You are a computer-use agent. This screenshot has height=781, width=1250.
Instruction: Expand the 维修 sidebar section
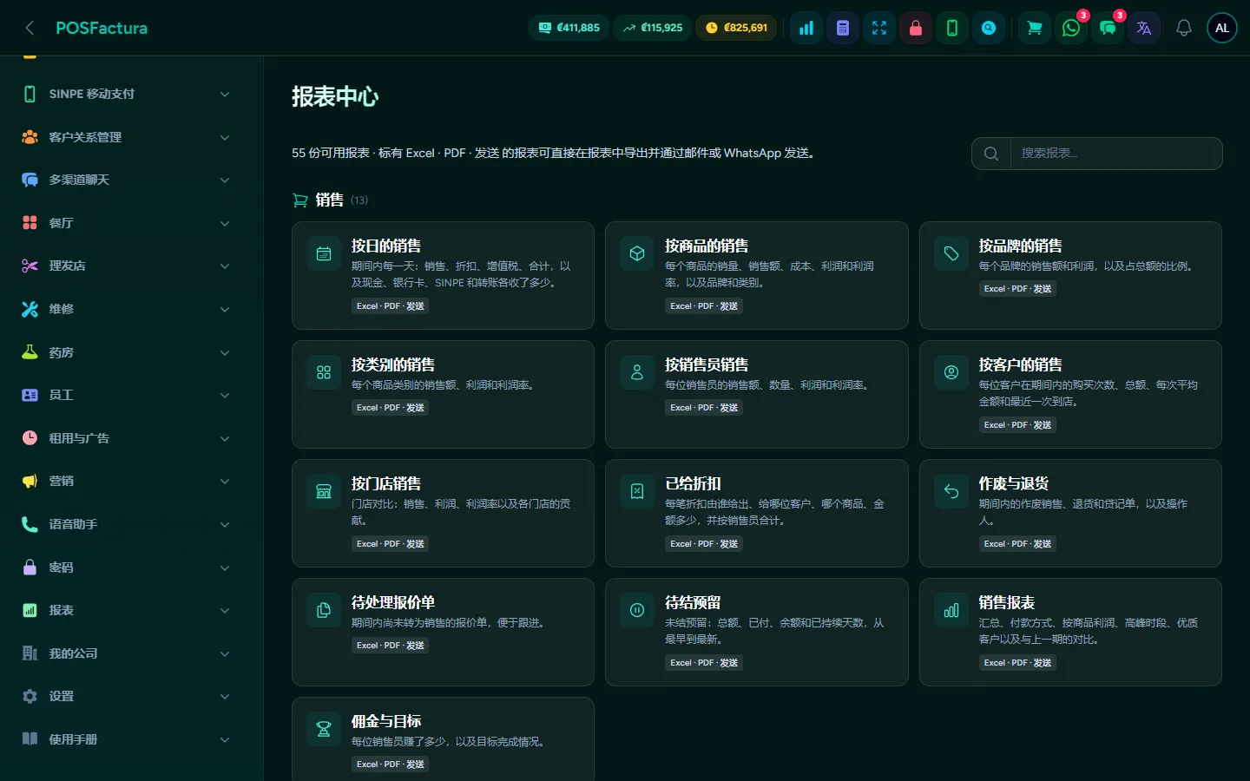point(127,309)
